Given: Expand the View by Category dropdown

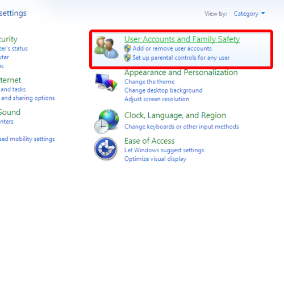Looking at the screenshot, I should coord(249,14).
